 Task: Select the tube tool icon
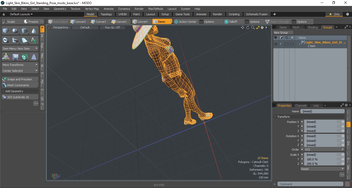15,40
